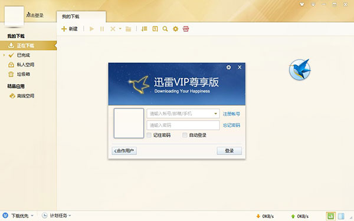Screen dimensions: 354x221
Task: Enable the 自动登录 checkbox
Action: pos(185,135)
